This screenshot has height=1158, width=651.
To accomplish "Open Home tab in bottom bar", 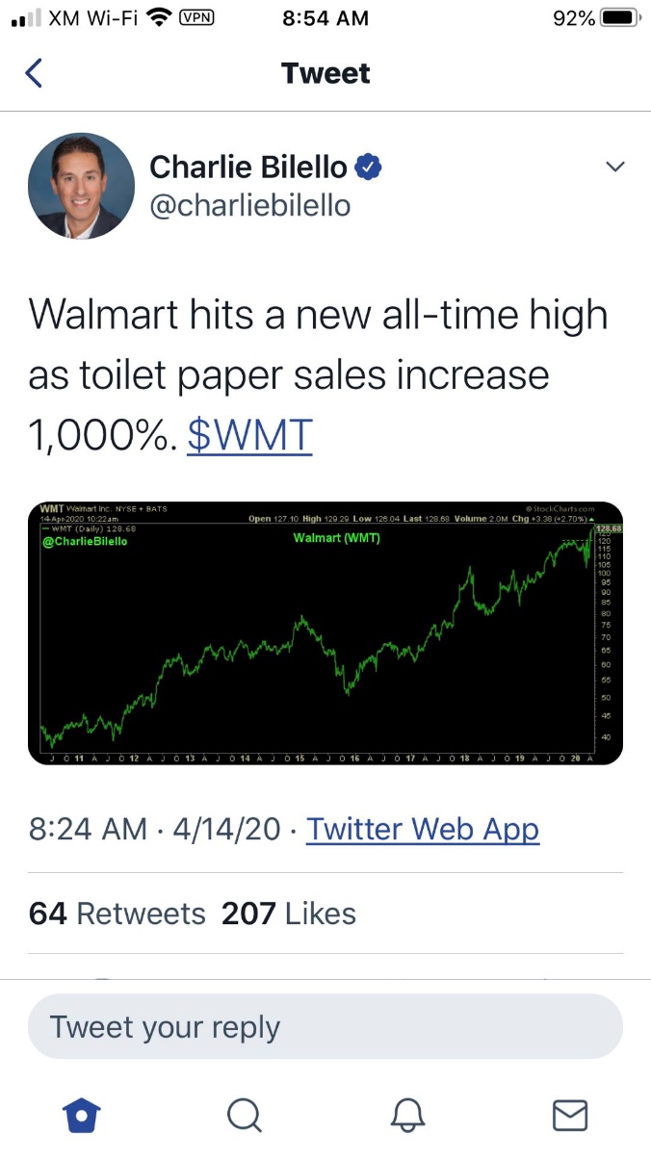I will (82, 1114).
